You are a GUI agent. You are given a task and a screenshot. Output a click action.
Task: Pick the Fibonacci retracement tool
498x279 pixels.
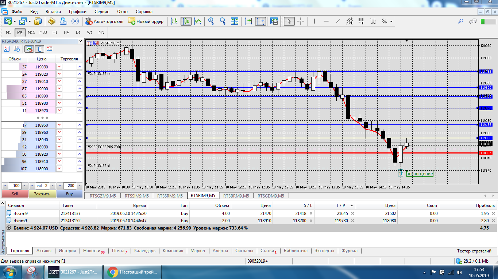click(x=361, y=21)
